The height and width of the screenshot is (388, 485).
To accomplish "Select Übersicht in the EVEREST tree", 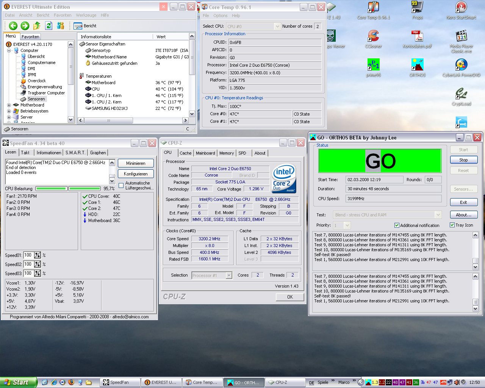I will pos(36,56).
